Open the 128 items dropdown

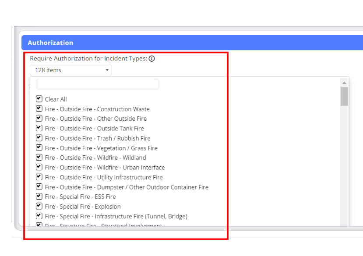pos(71,70)
